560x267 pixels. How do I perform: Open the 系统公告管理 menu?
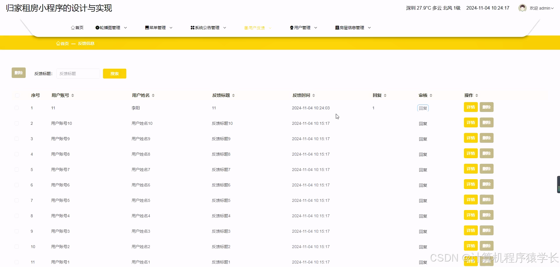208,27
